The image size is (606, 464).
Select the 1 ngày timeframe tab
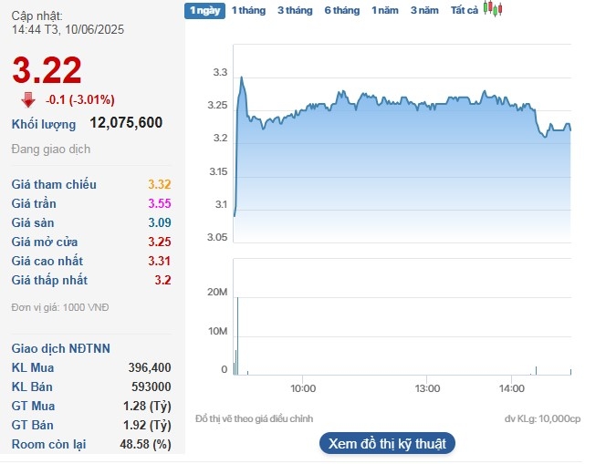pyautogui.click(x=204, y=10)
